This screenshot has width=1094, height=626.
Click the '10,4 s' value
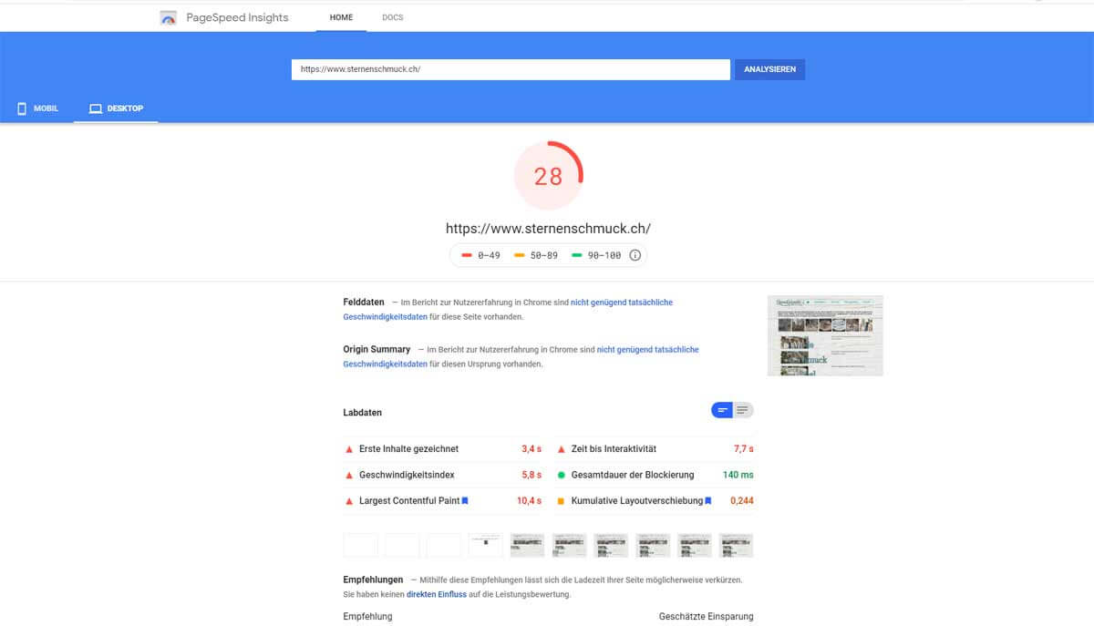(529, 500)
